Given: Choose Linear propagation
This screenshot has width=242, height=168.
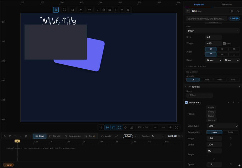Looking at the screenshot, I should coord(214,132).
